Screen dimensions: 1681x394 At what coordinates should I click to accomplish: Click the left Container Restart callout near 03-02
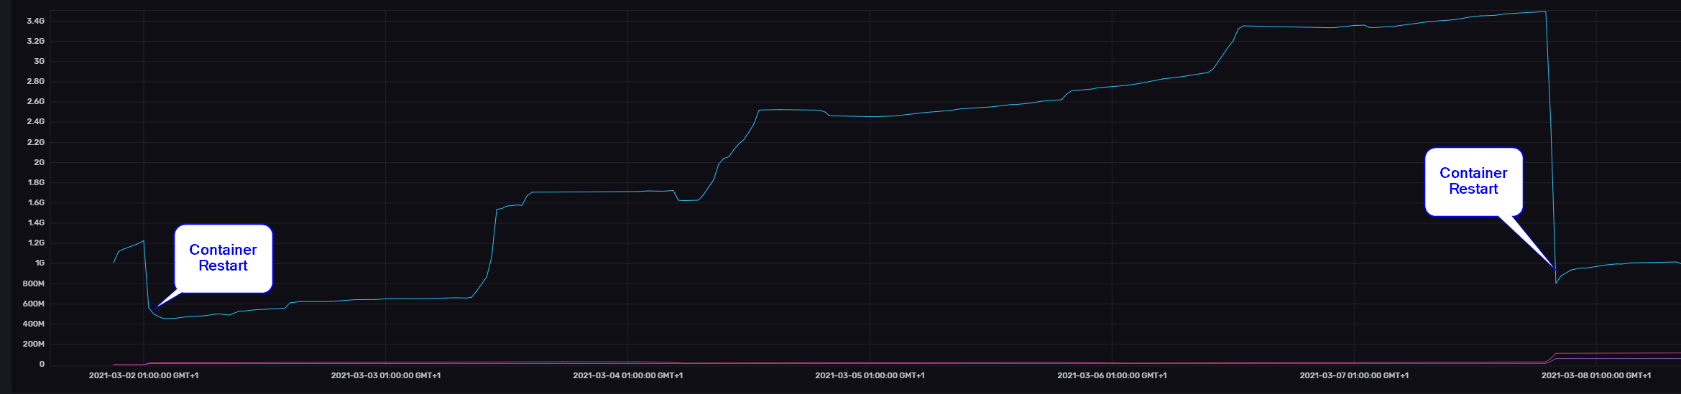tap(223, 258)
